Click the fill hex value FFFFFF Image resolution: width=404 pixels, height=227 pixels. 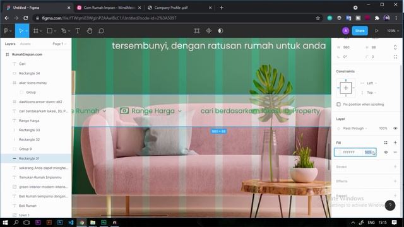click(x=349, y=152)
